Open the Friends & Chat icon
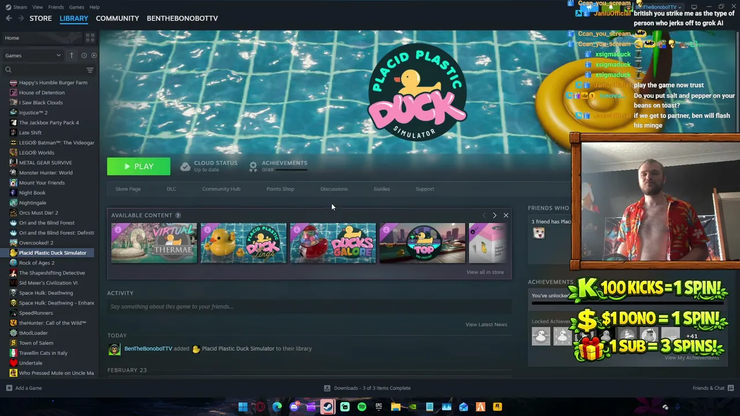The width and height of the screenshot is (740, 416). 731,388
